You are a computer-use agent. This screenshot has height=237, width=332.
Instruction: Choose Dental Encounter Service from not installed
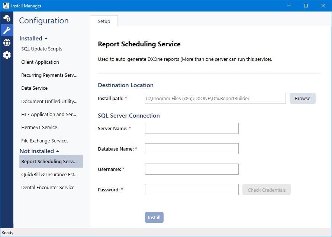[x=48, y=187]
